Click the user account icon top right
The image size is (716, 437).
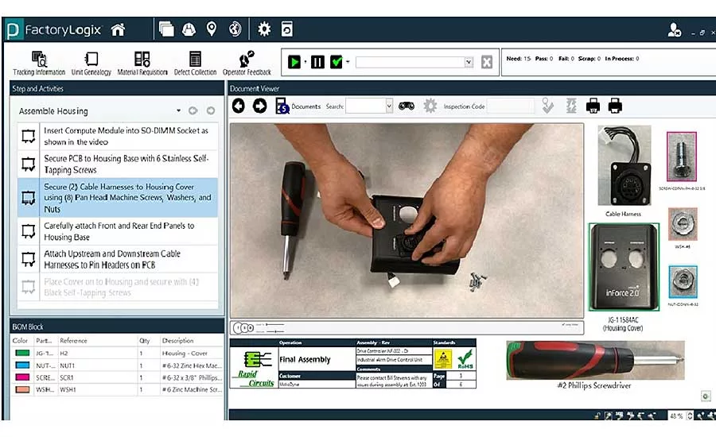coord(674,30)
